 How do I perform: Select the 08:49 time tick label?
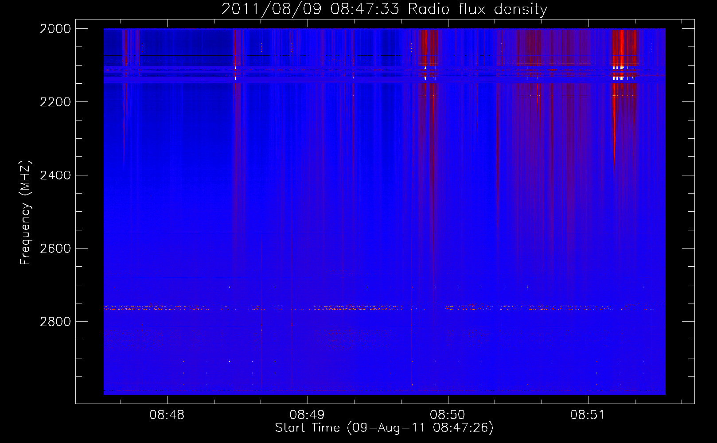pyautogui.click(x=307, y=415)
